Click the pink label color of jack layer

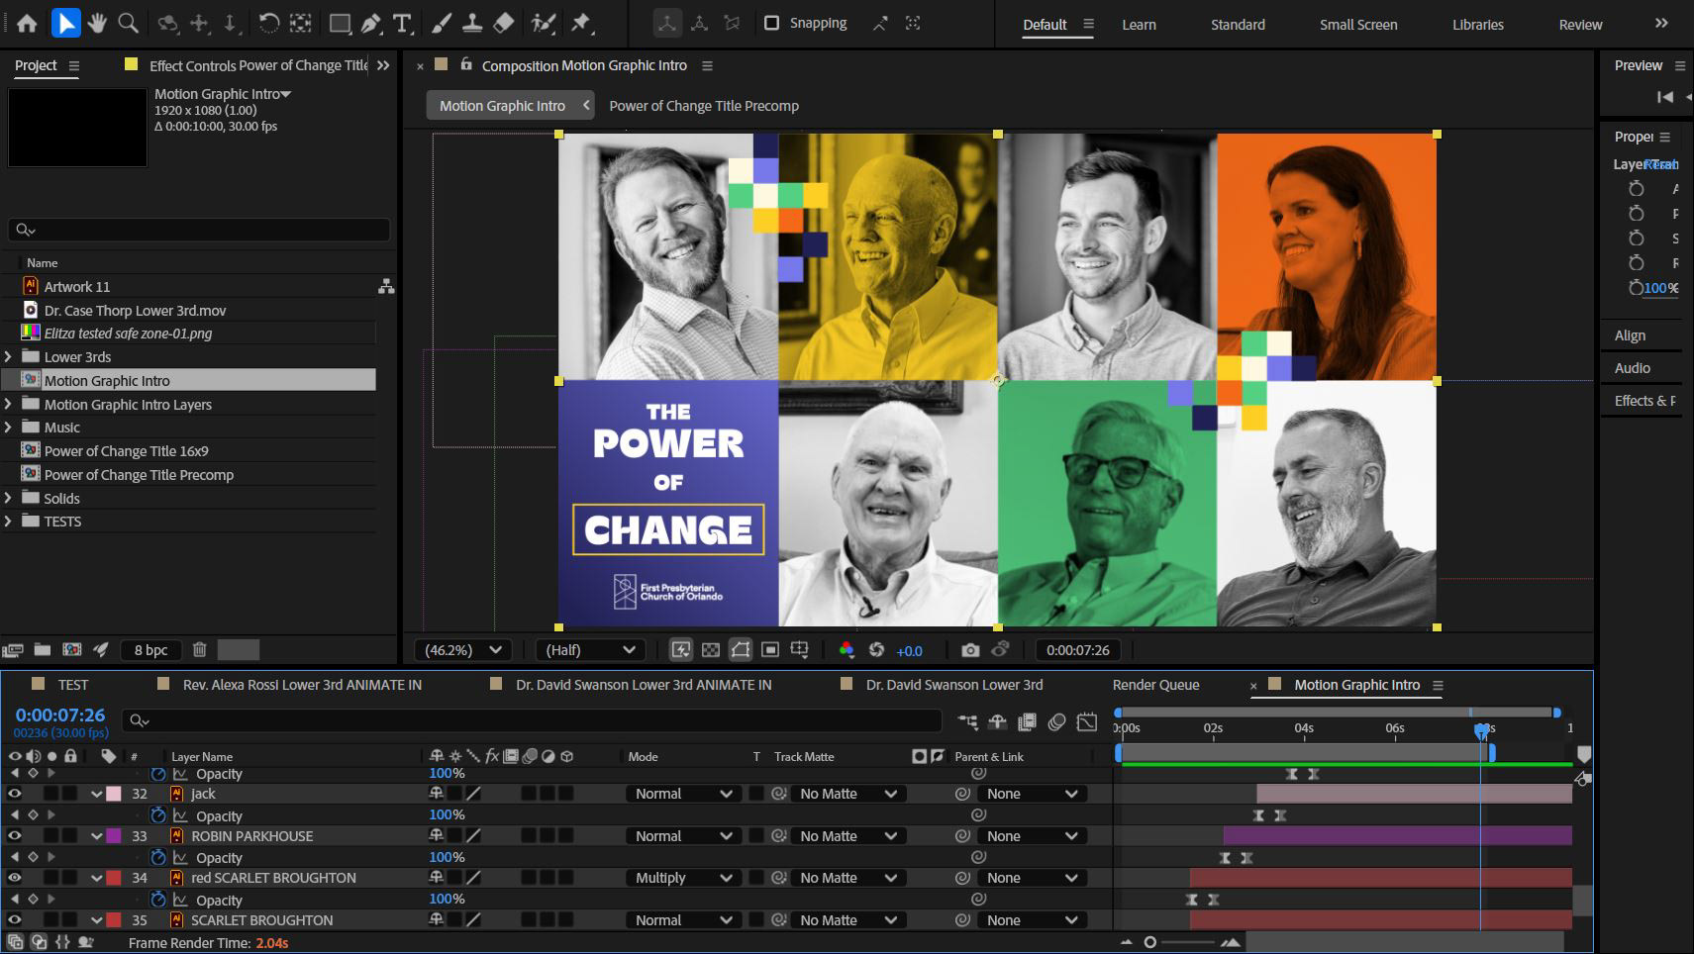click(x=114, y=794)
